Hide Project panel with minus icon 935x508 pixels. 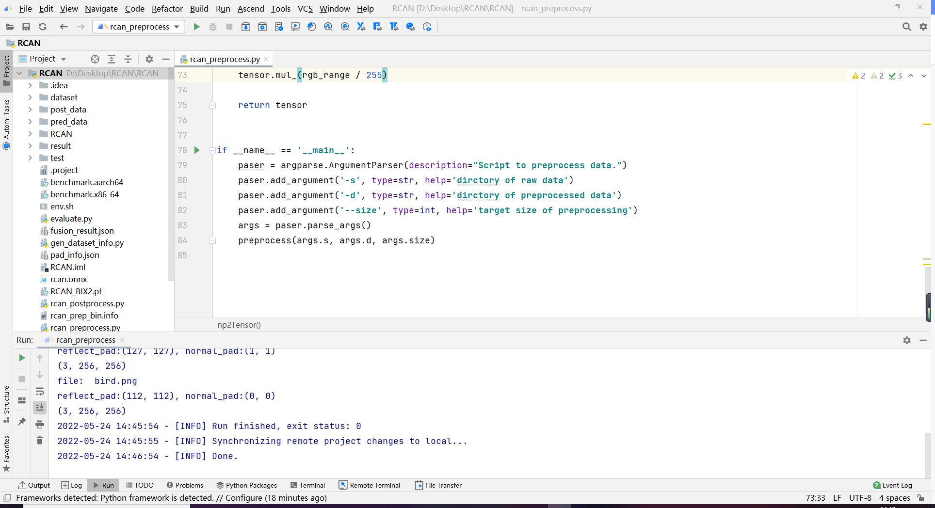pyautogui.click(x=166, y=59)
